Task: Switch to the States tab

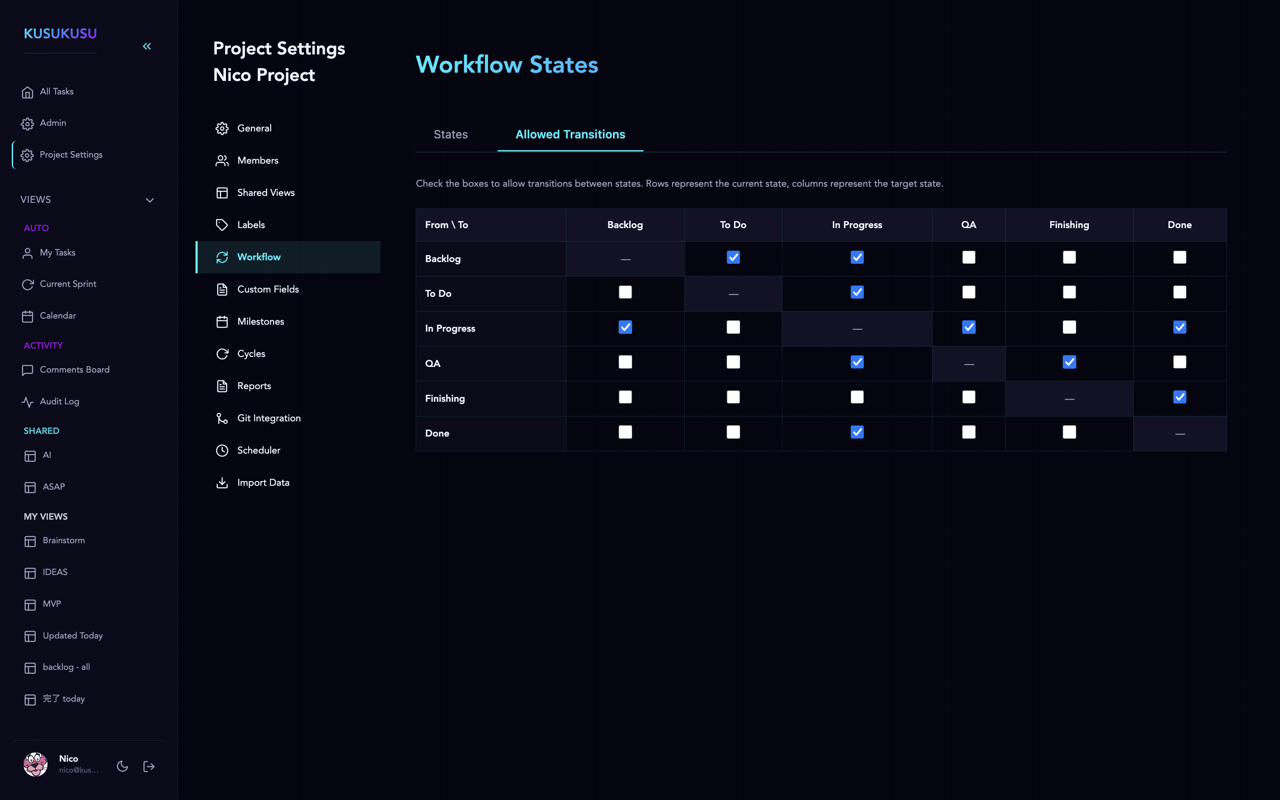Action: pos(450,134)
